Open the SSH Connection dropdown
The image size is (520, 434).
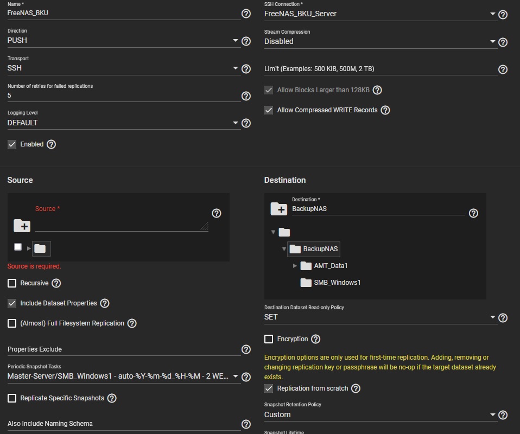(380, 14)
